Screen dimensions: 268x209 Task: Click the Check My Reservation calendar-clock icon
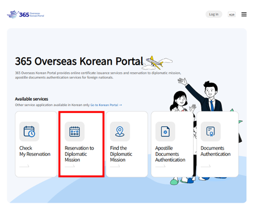tap(29, 132)
